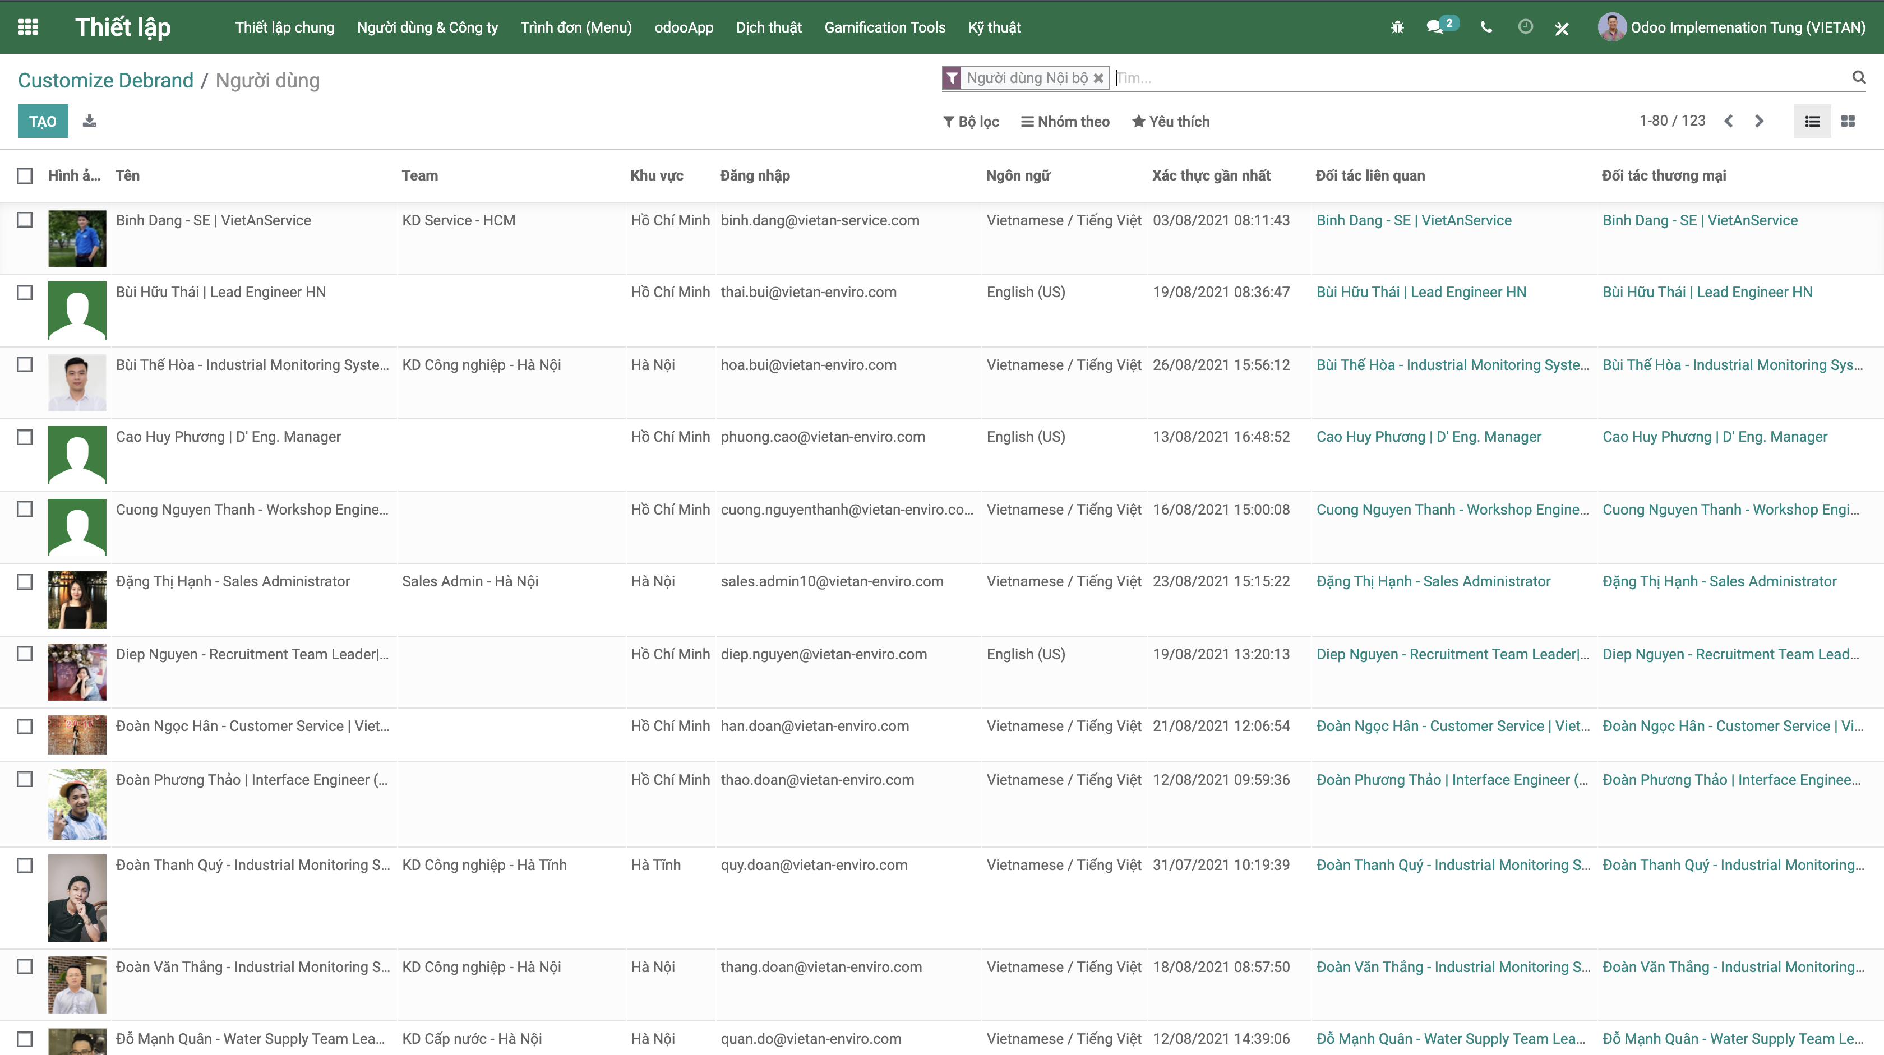1884x1055 pixels.
Task: Open the VoIP phone panel
Action: 1486,27
